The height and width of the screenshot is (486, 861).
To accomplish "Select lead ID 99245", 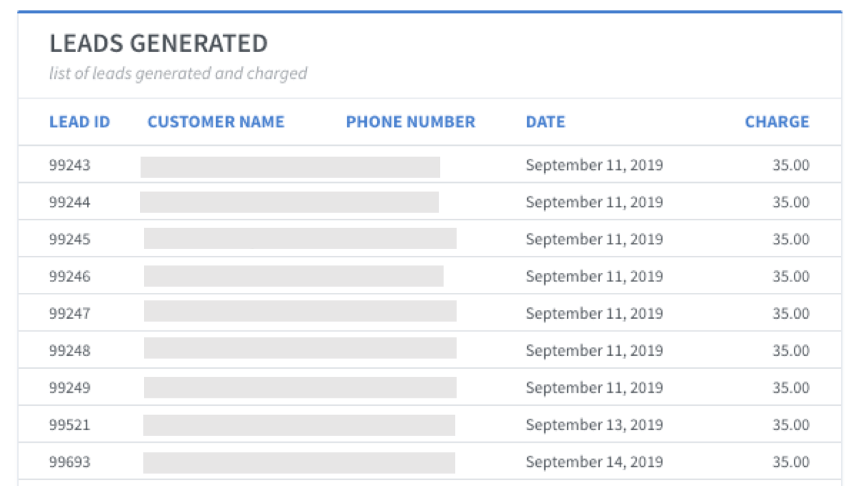I will tap(69, 239).
